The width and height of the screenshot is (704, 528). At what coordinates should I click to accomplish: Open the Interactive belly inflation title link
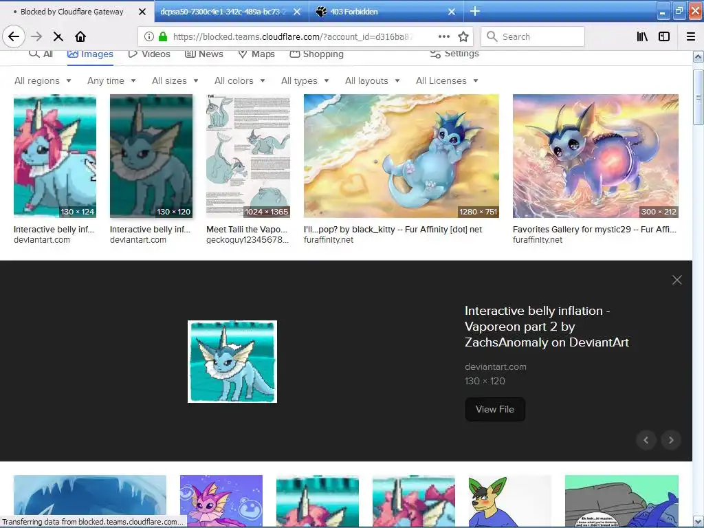[x=547, y=327]
